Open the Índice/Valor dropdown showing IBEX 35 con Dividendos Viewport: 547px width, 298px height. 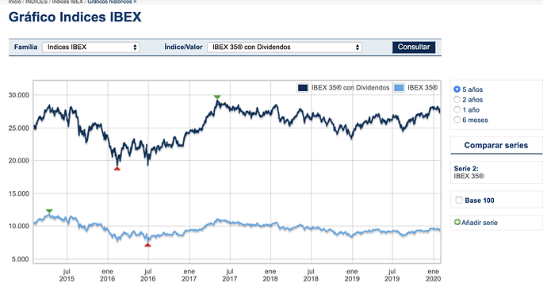click(285, 47)
